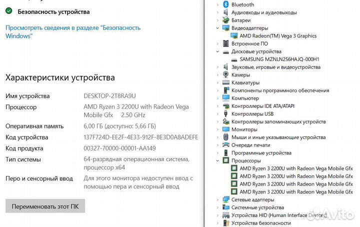
Task: Click the mouse icon for Мыши и иные указывающие устройства
Action: [226, 137]
